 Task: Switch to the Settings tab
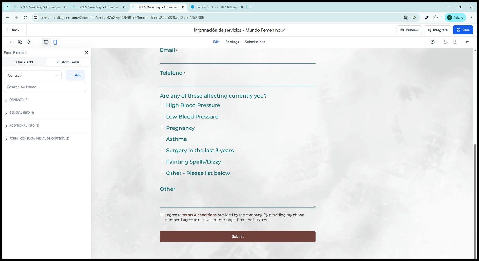pyautogui.click(x=232, y=42)
